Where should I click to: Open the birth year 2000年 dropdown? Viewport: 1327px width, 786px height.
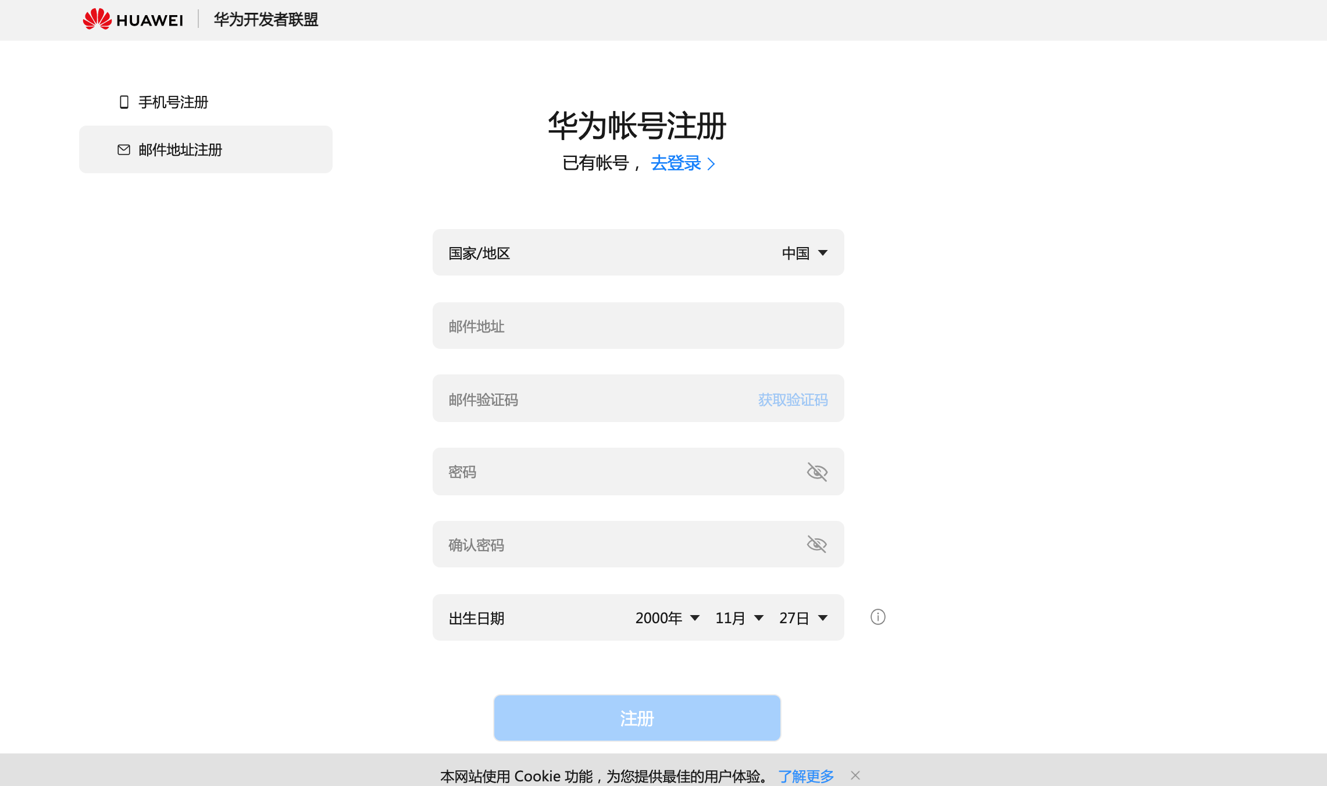tap(667, 618)
